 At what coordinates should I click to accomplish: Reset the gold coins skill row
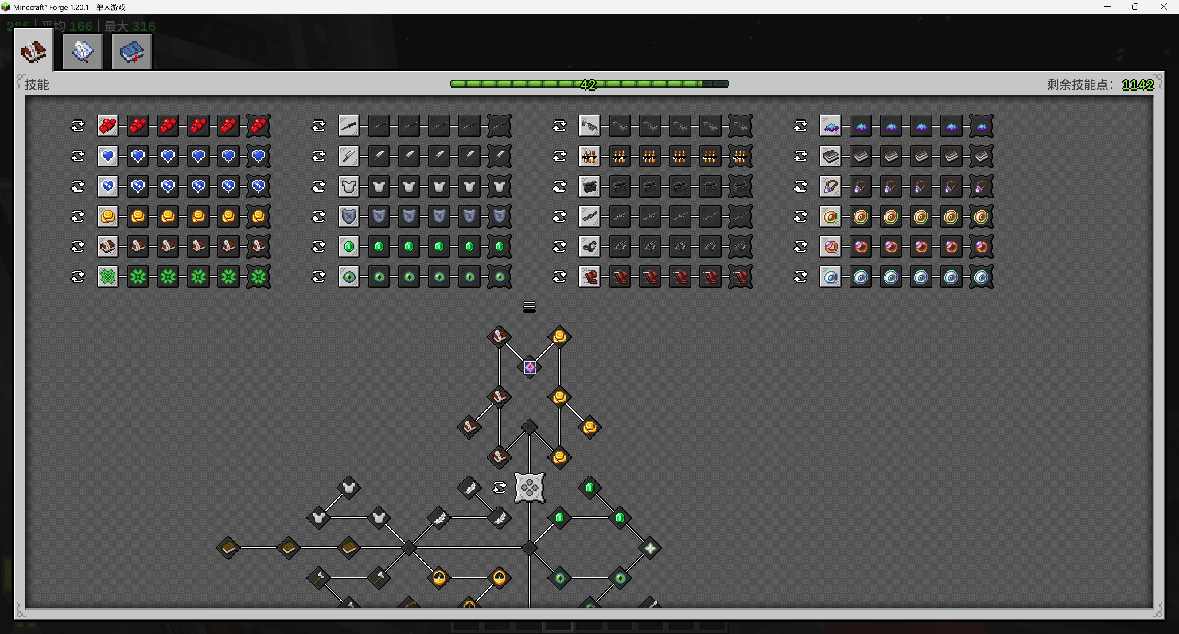point(78,216)
